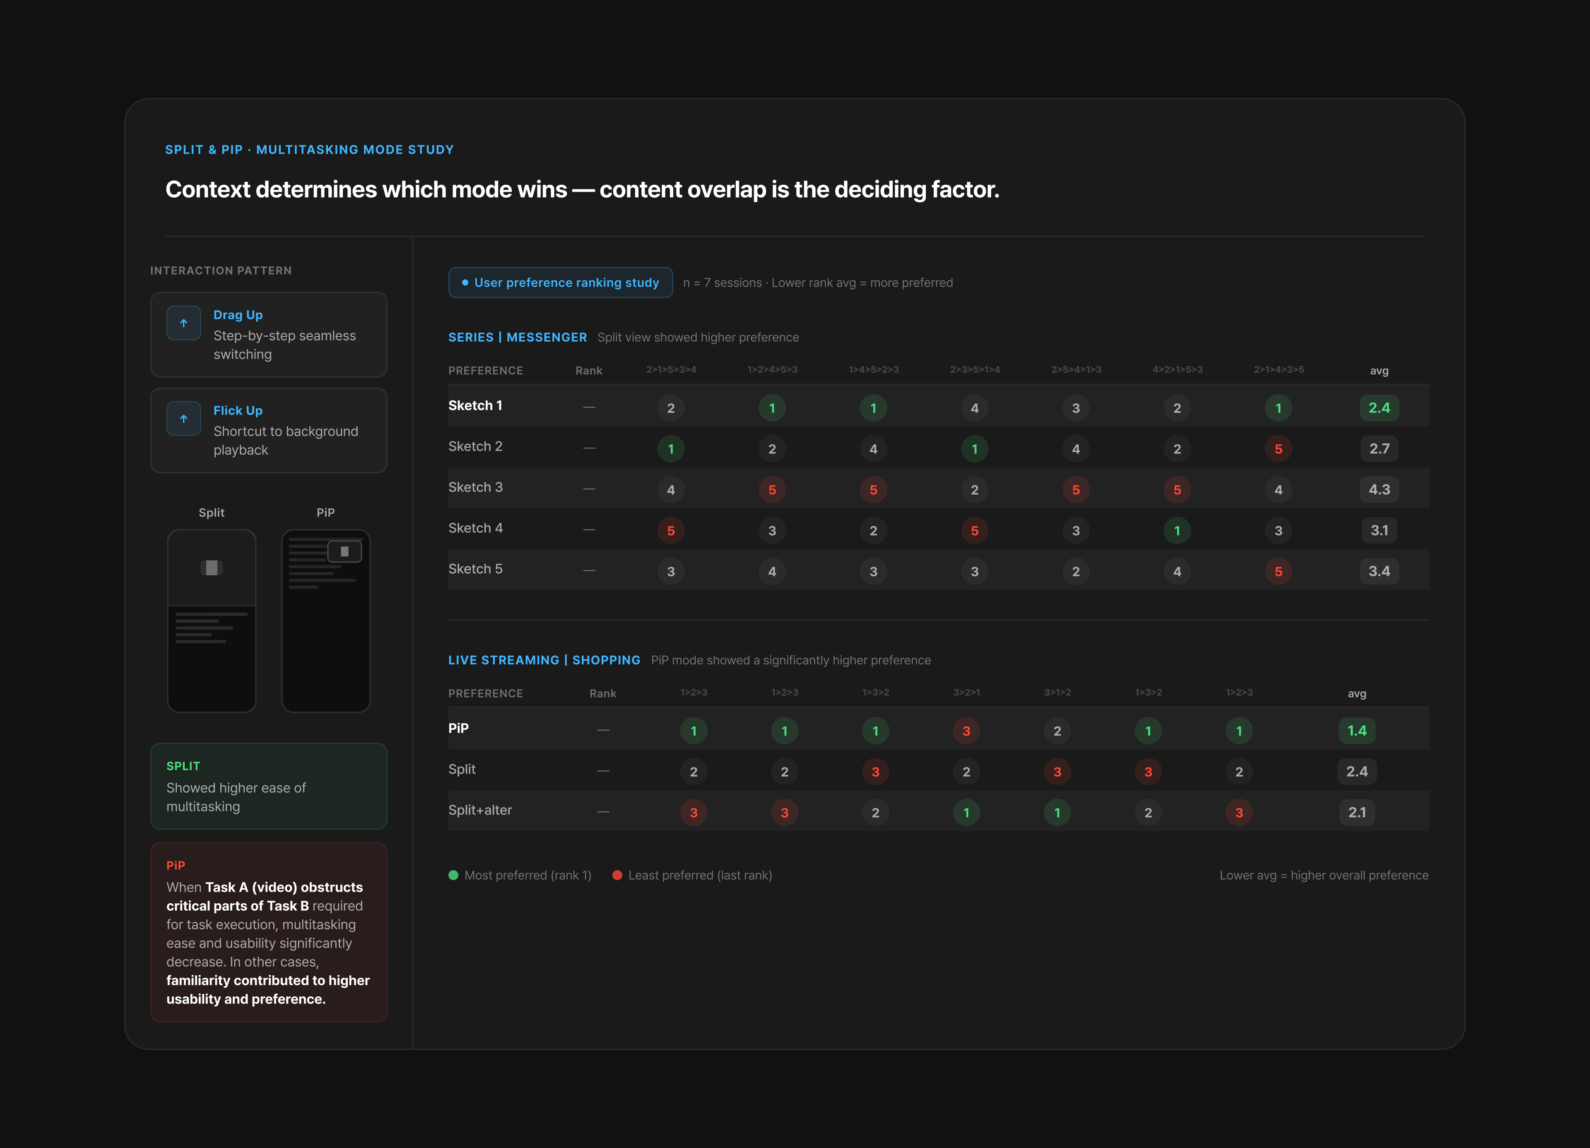
Task: Open the User preference ranking study pill
Action: (x=561, y=282)
